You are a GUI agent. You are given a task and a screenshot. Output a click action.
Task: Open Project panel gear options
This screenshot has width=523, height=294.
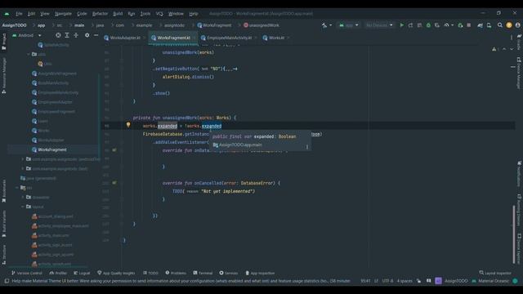tap(87, 35)
